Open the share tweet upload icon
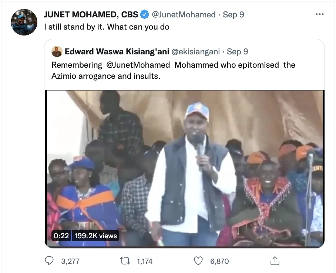The image size is (336, 273). tap(275, 260)
